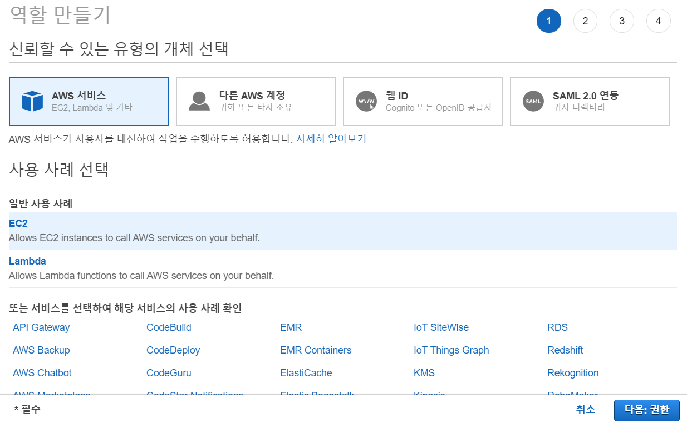Proceed with 다음: 권한 button
The width and height of the screenshot is (687, 423).
point(647,410)
